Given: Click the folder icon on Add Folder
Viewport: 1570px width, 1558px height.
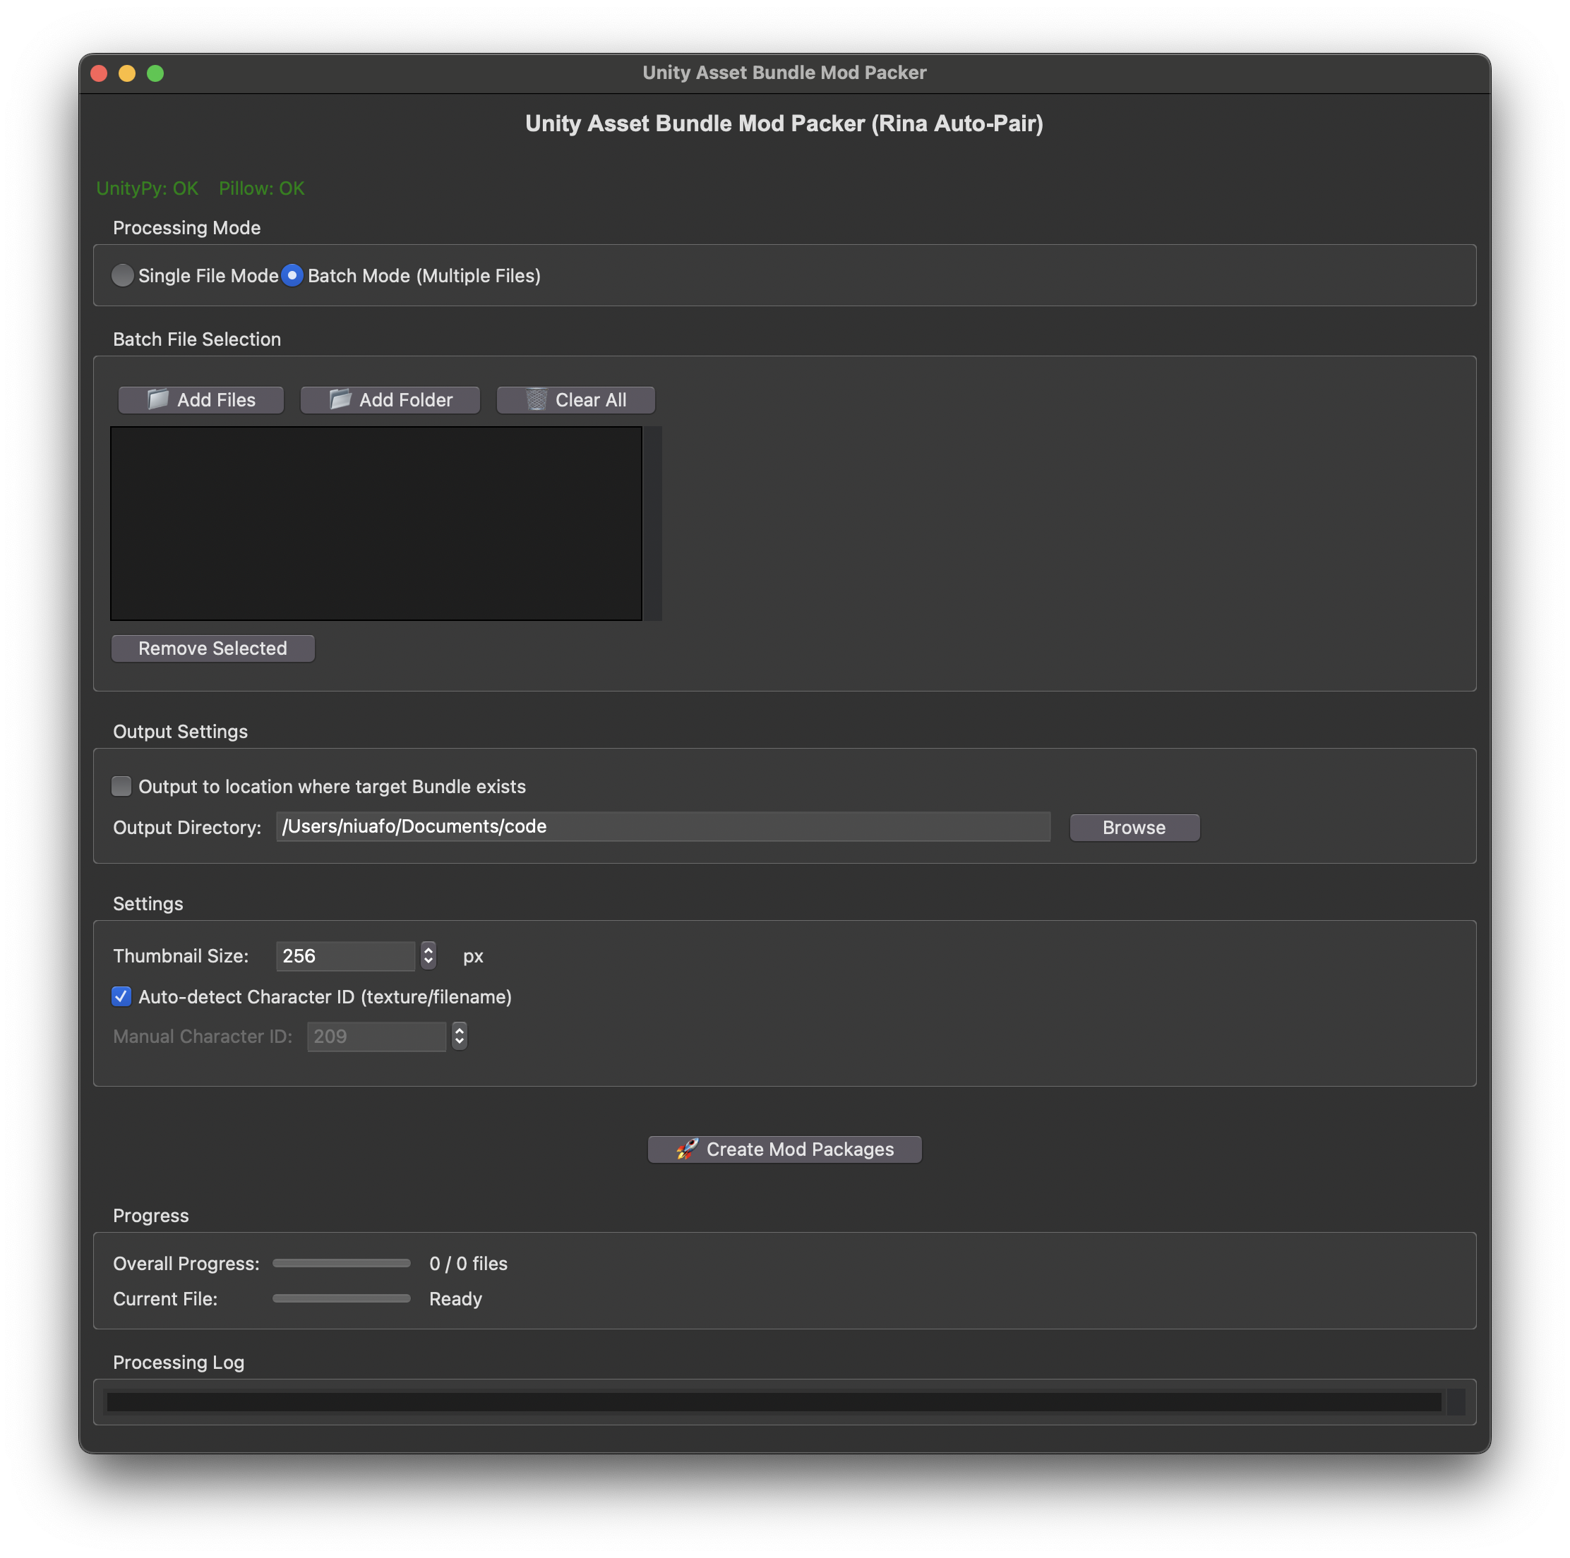Looking at the screenshot, I should click(x=340, y=399).
